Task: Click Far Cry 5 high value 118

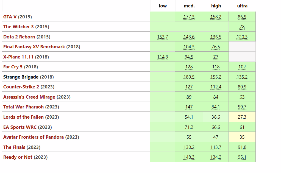Action: coord(216,67)
